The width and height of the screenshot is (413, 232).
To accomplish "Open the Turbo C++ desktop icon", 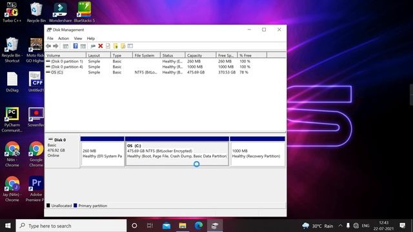I will [12, 12].
